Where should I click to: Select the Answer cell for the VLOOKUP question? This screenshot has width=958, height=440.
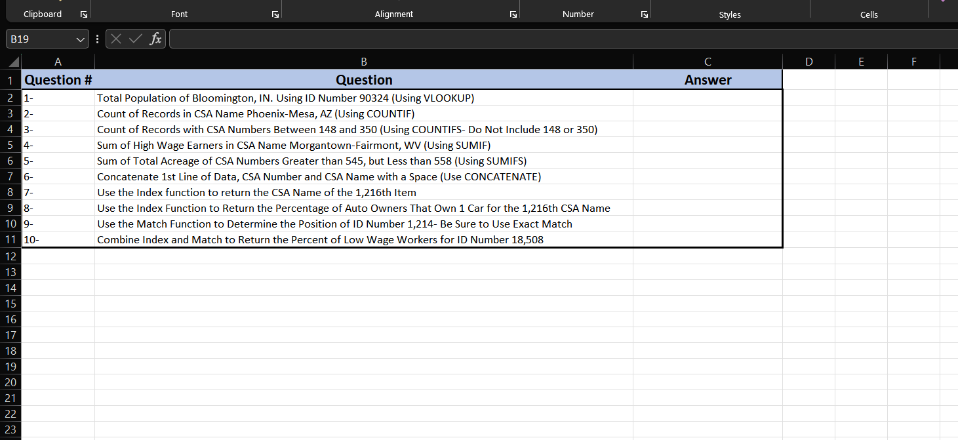pyautogui.click(x=708, y=98)
